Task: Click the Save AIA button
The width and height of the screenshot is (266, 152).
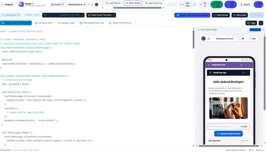Action: point(231,4)
